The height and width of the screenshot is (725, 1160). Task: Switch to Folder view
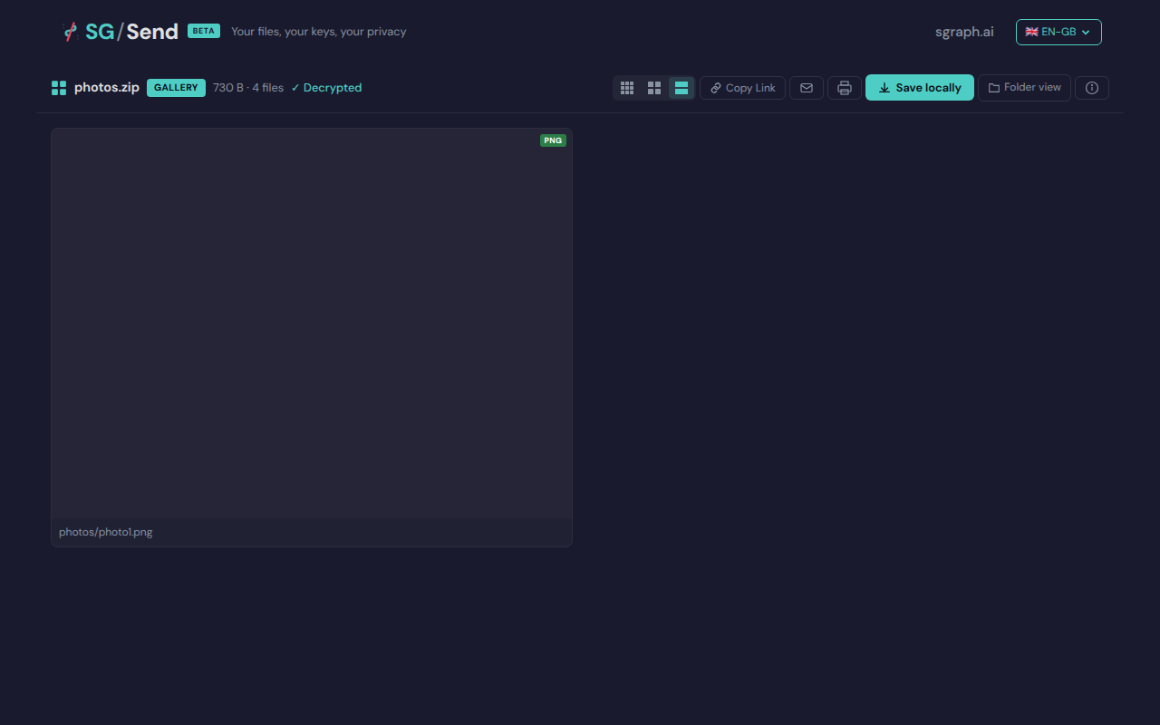tap(1024, 88)
